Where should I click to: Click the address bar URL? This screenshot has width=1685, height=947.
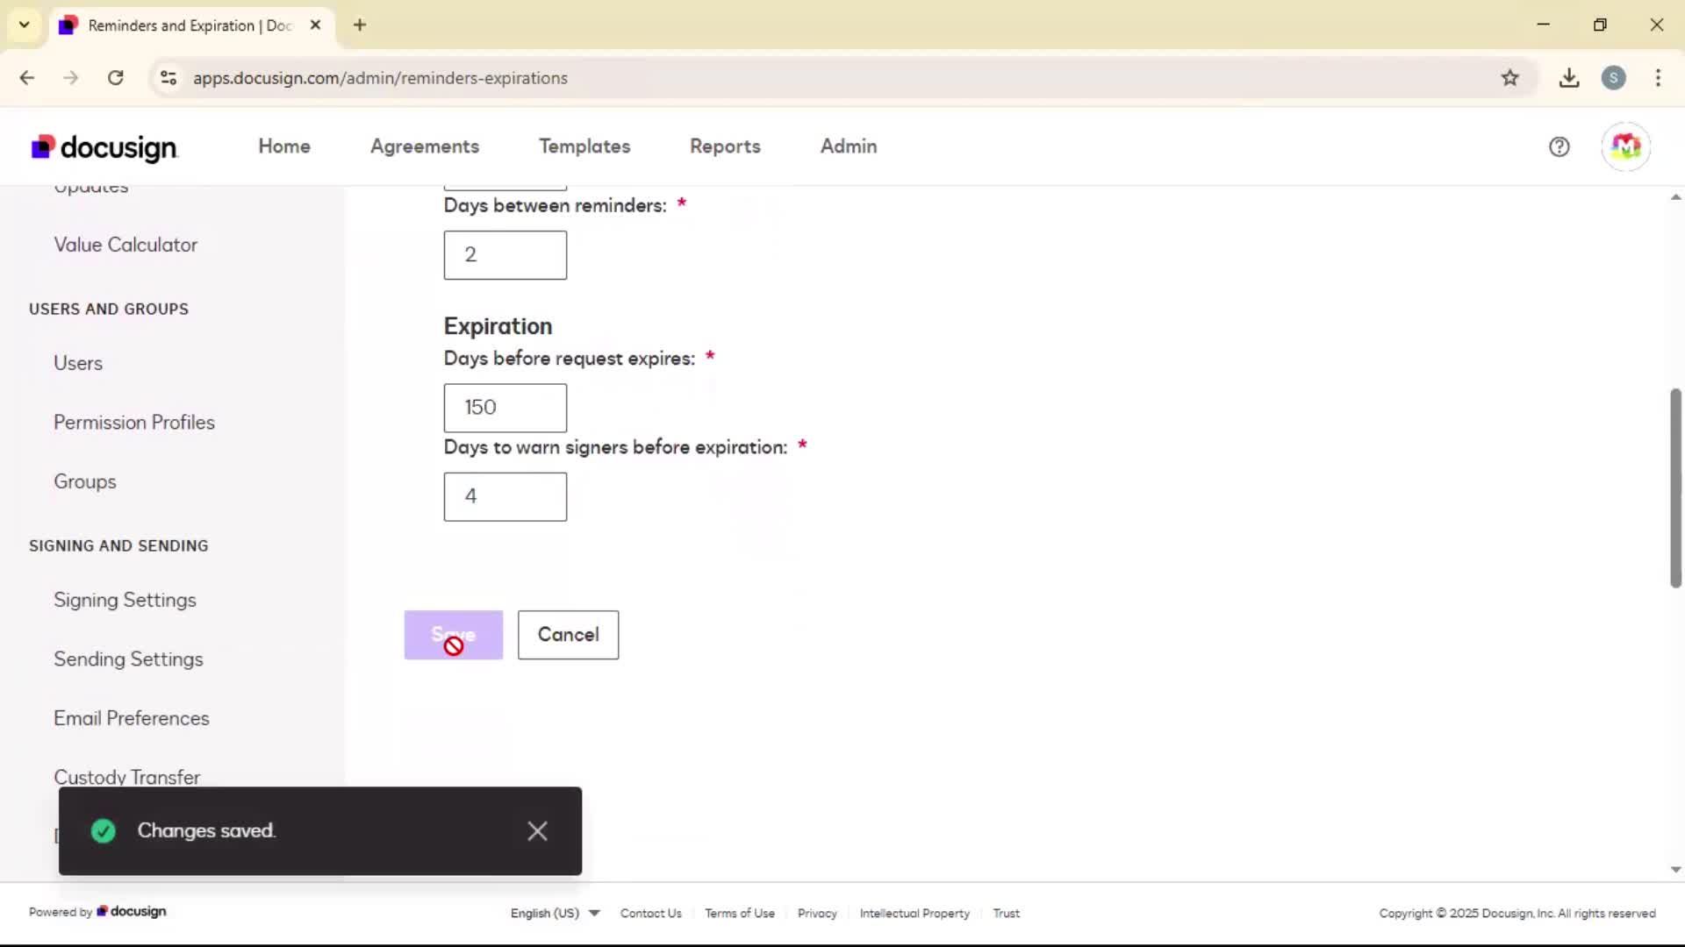[380, 78]
